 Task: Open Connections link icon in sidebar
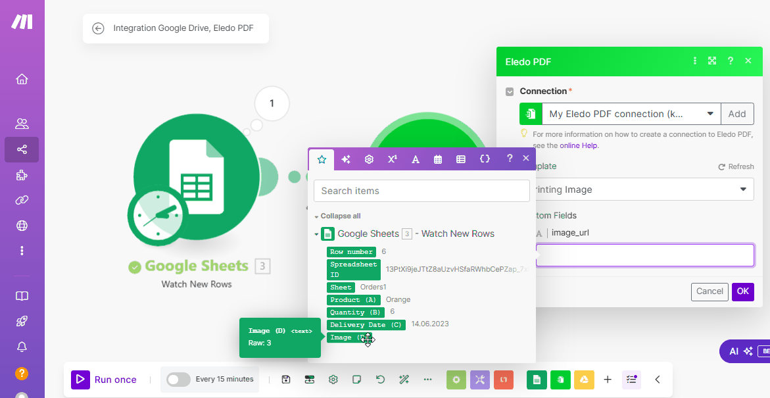pyautogui.click(x=22, y=200)
